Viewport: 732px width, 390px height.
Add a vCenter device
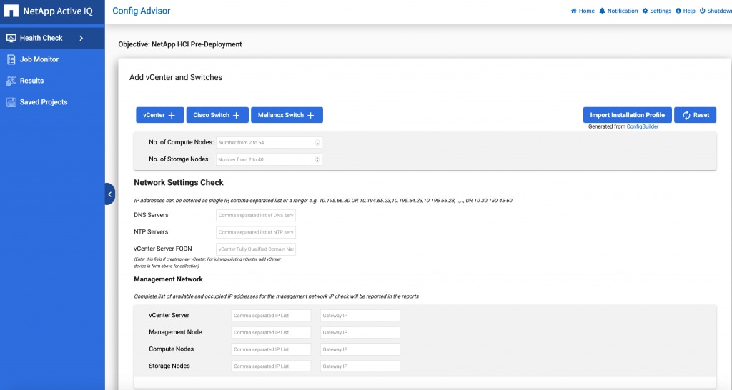159,115
